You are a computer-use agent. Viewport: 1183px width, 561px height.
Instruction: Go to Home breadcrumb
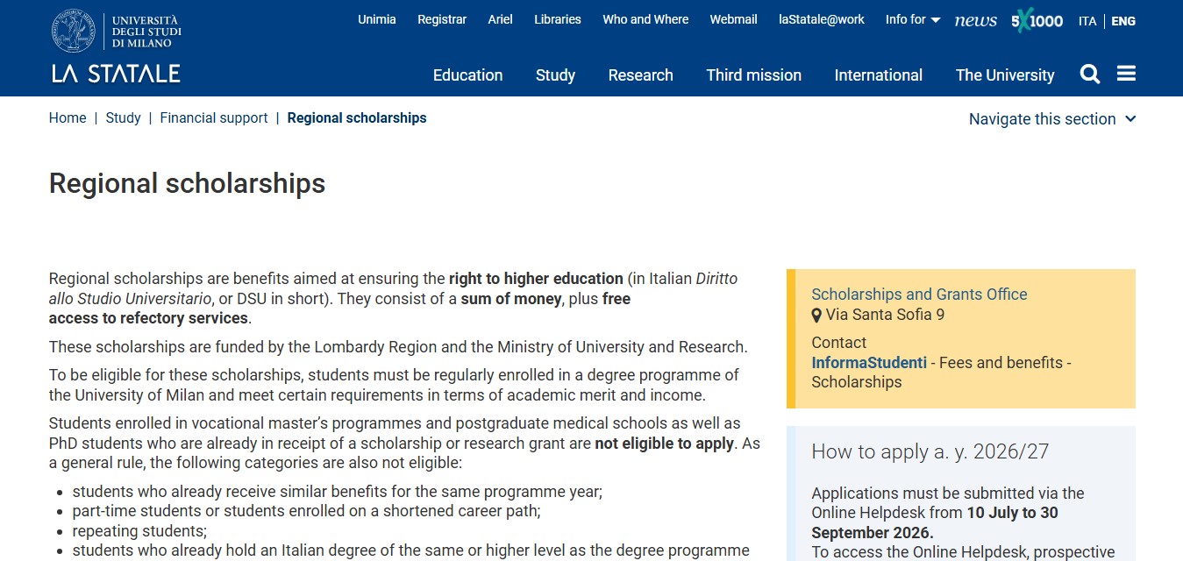68,117
